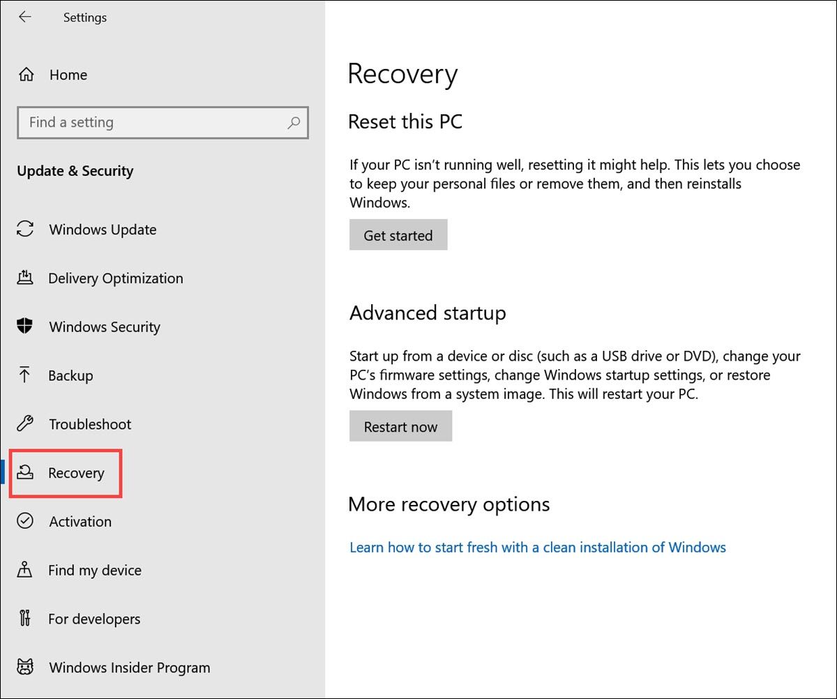This screenshot has width=837, height=699.
Task: Open the clean installation of Windows link
Action: pyautogui.click(x=538, y=548)
